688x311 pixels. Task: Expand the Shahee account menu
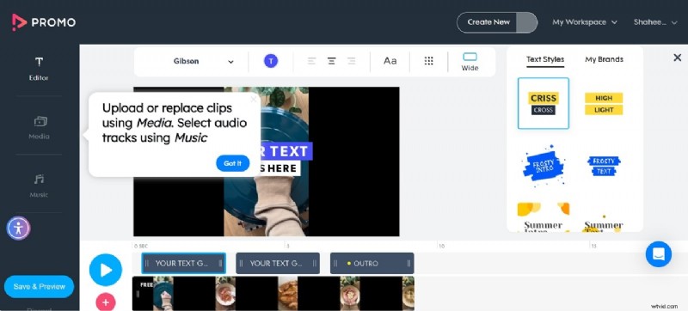655,22
